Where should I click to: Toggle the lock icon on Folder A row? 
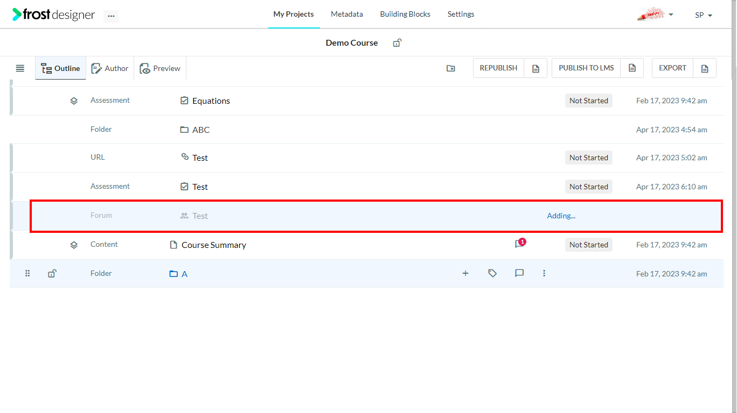click(52, 273)
